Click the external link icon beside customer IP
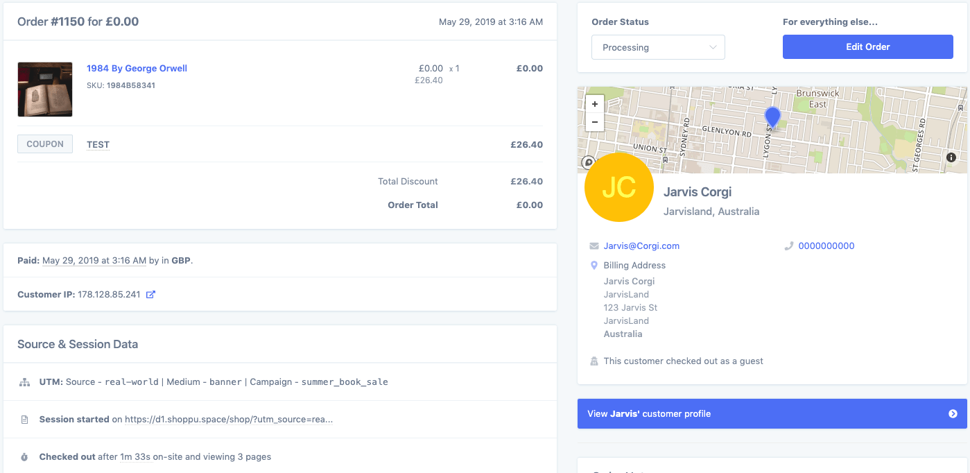The image size is (970, 473). pos(150,295)
